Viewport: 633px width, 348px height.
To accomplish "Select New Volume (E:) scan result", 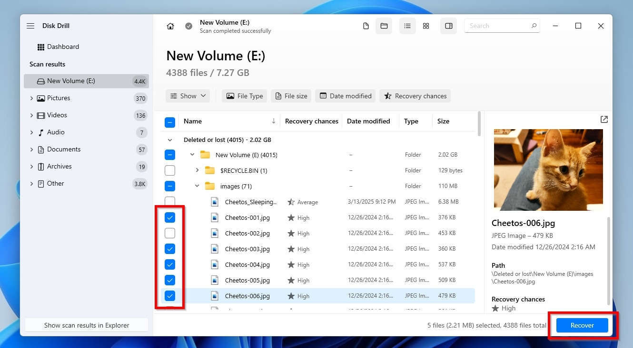I will pyautogui.click(x=86, y=81).
